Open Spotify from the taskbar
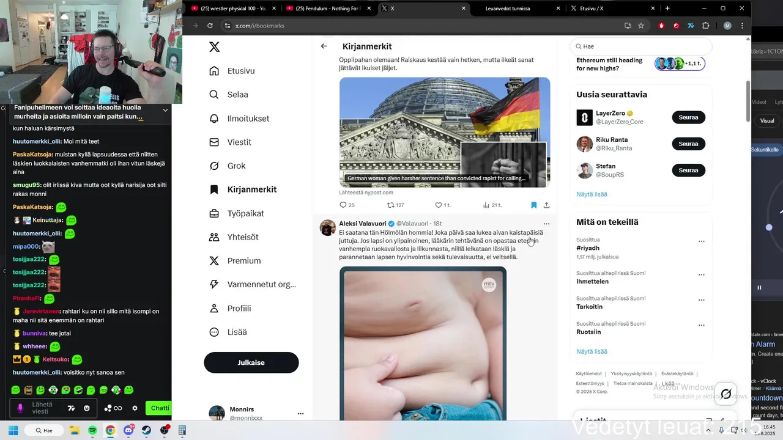The height and width of the screenshot is (440, 783). pos(92,431)
